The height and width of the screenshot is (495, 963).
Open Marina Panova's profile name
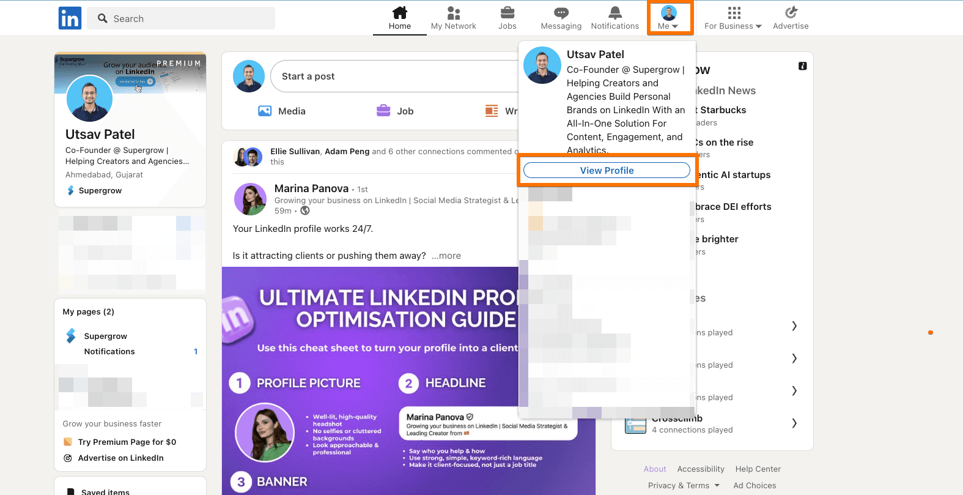(311, 188)
